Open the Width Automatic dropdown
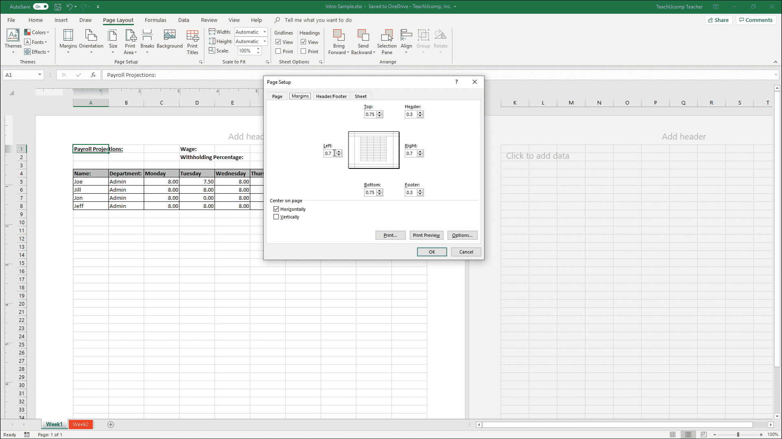This screenshot has width=782, height=439. 264,32
